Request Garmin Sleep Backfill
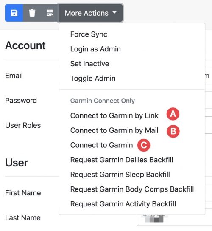This screenshot has width=212, height=231. pos(120,175)
